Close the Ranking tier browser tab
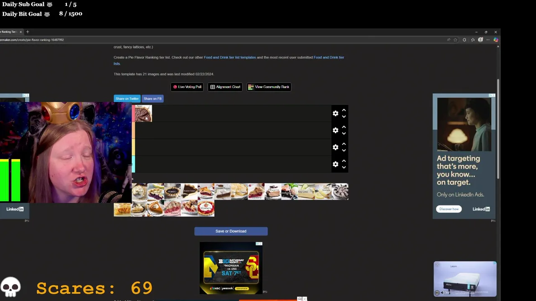Screen dimensions: 536x301 tap(21, 32)
